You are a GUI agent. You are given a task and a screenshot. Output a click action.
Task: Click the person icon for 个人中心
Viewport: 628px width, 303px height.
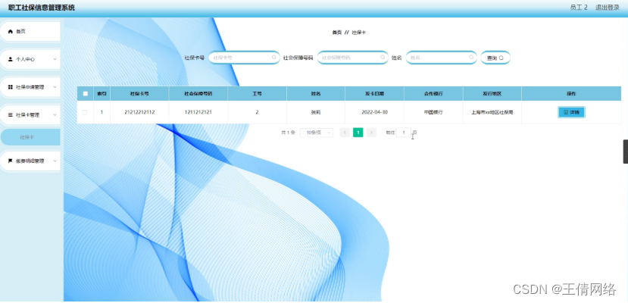11,59
